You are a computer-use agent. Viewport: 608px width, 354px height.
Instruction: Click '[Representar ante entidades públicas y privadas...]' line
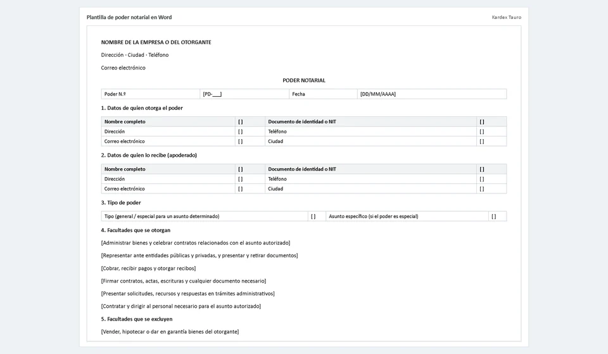click(x=199, y=256)
